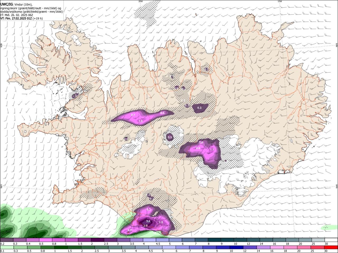Click the 20W longitude label
This screenshot has height=253, width=338.
tap(140, 1)
